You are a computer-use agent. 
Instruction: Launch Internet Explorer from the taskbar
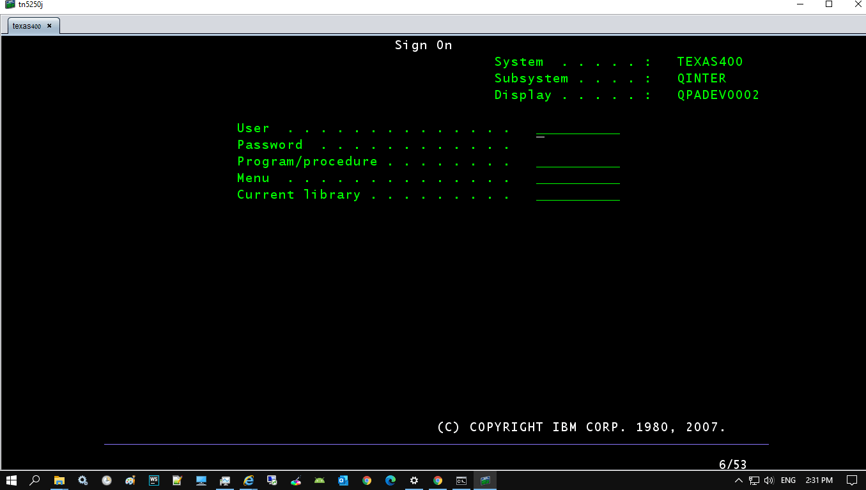[x=248, y=480]
